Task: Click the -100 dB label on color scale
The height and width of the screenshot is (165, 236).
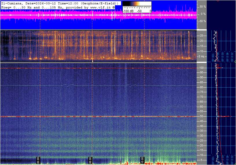Action: [128, 11]
